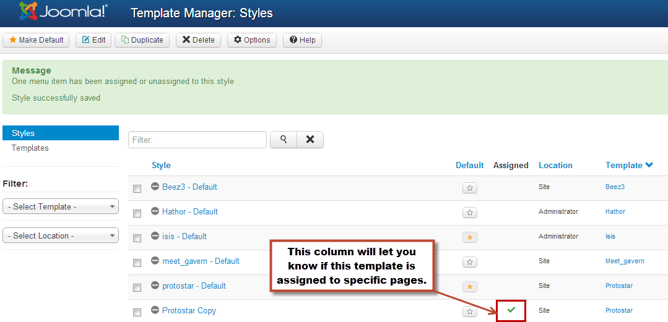Check the Hathor - Default row checkbox
Viewport: 668px width, 322px height.
137,213
